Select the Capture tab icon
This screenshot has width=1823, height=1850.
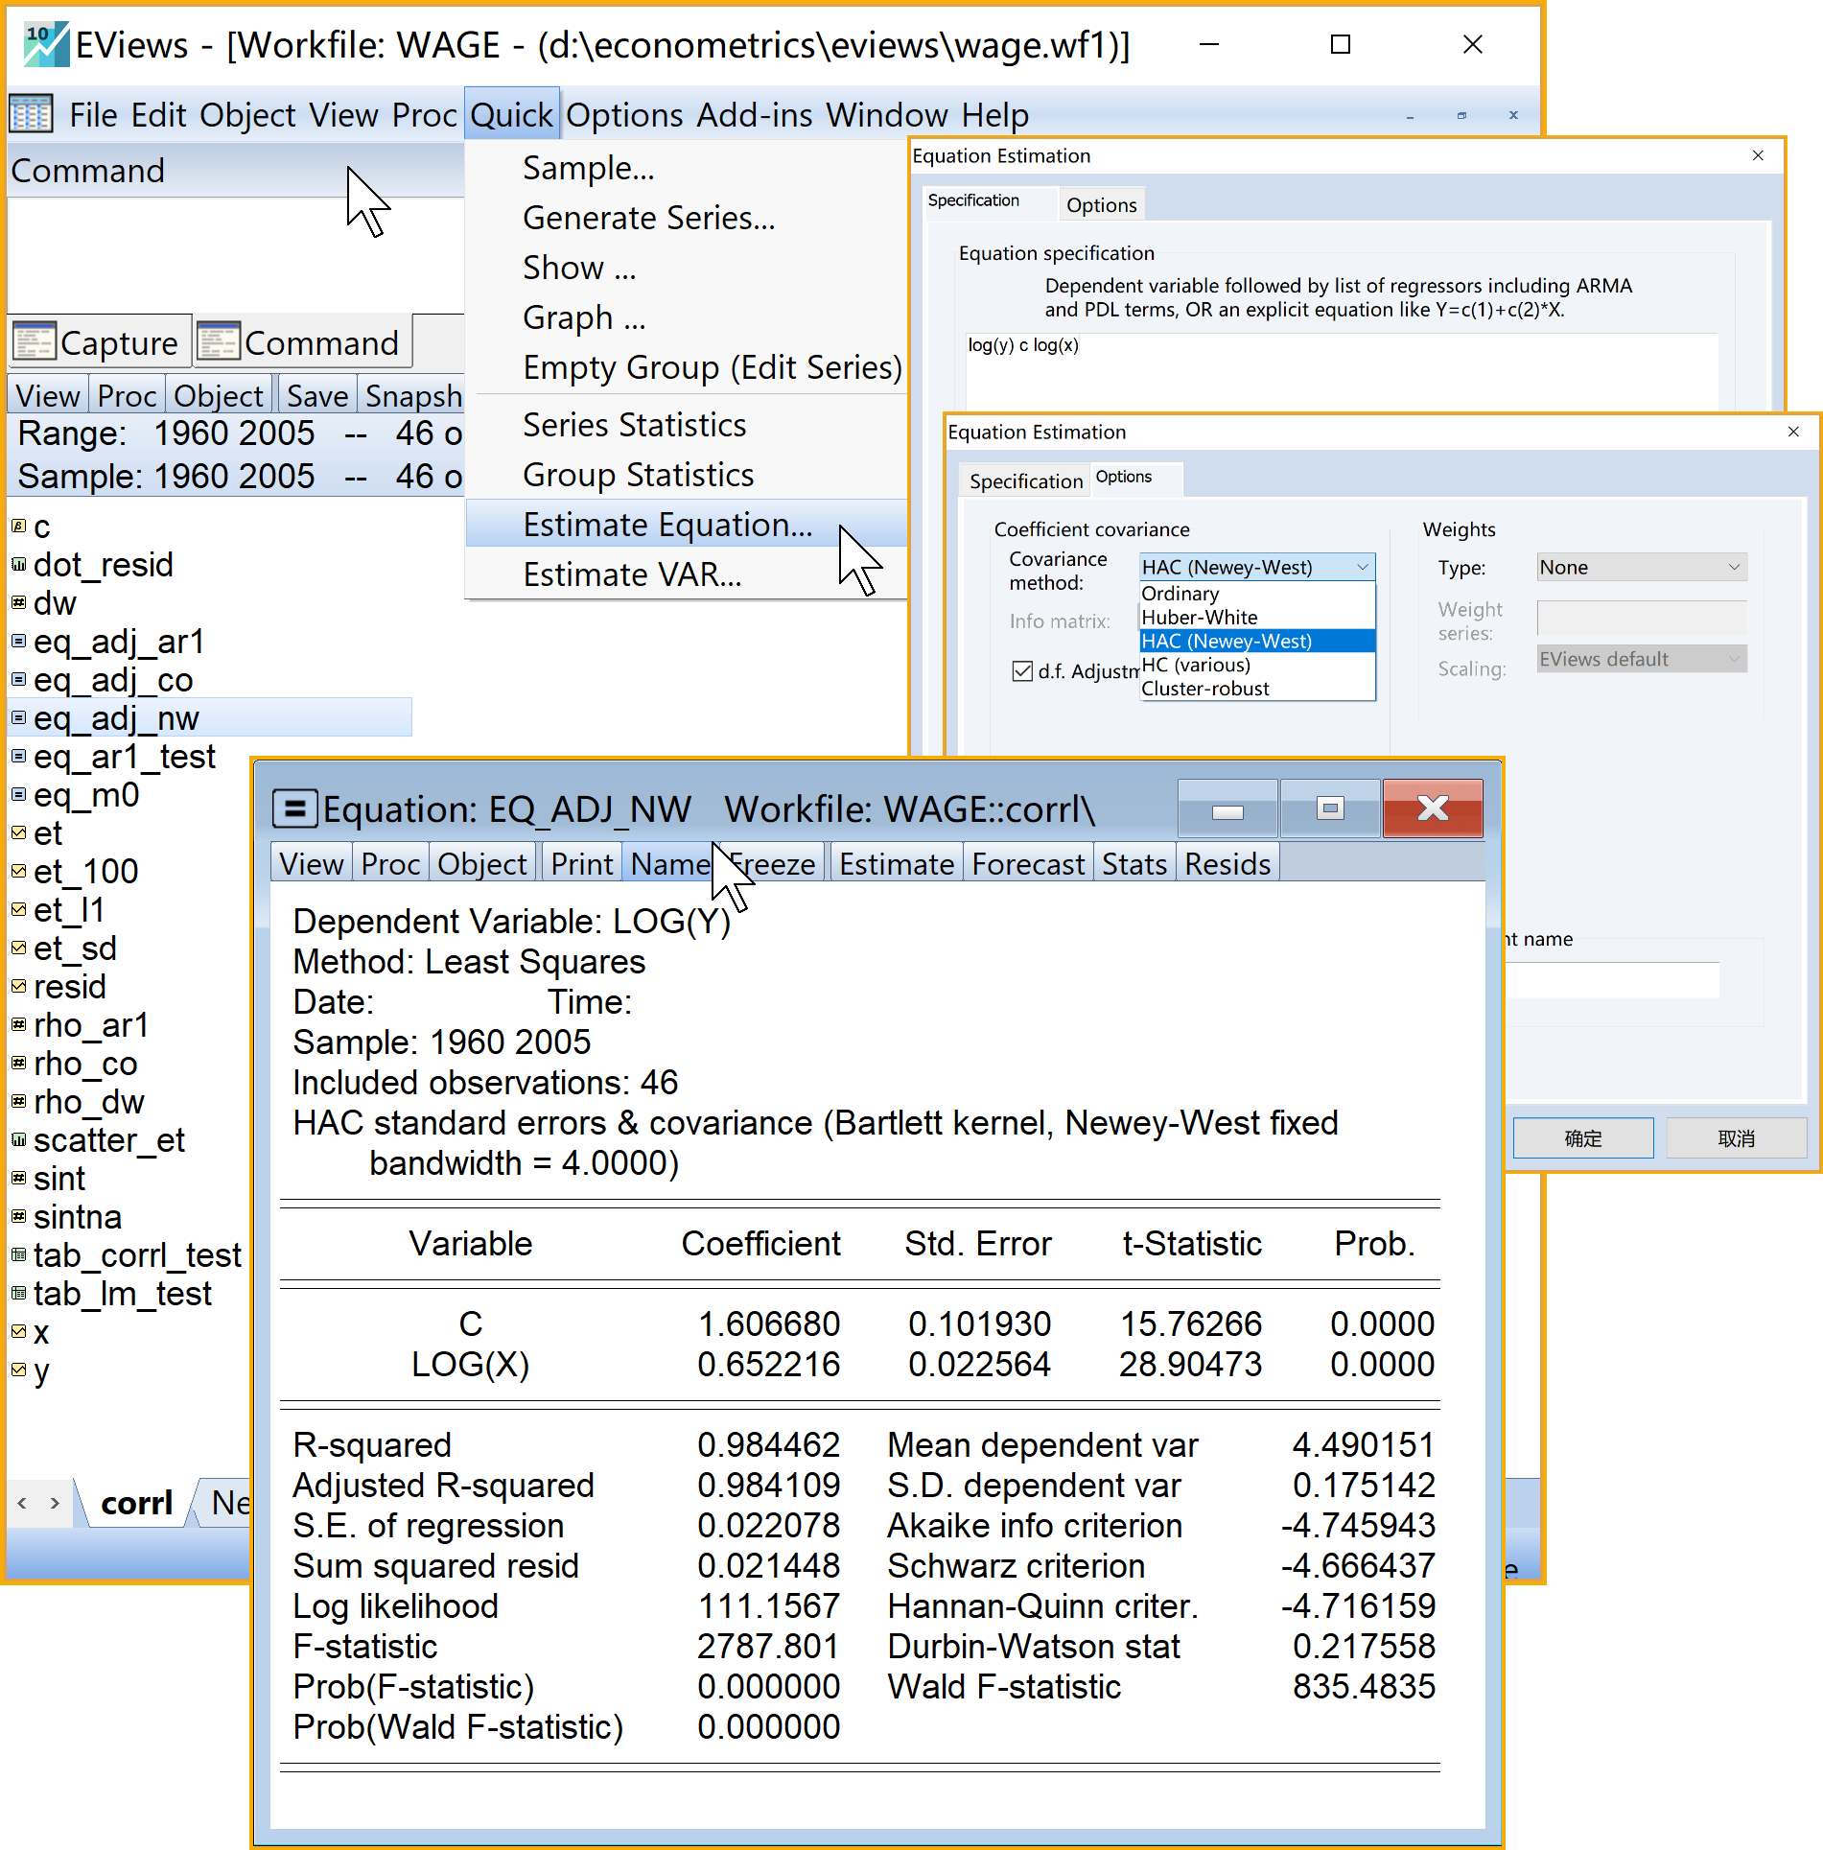click(34, 341)
